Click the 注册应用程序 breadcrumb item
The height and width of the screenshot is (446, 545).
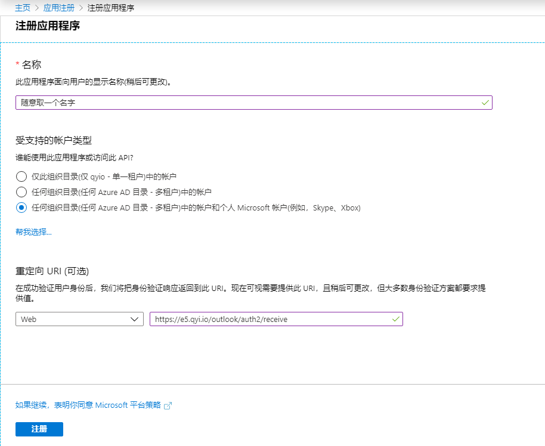click(110, 8)
